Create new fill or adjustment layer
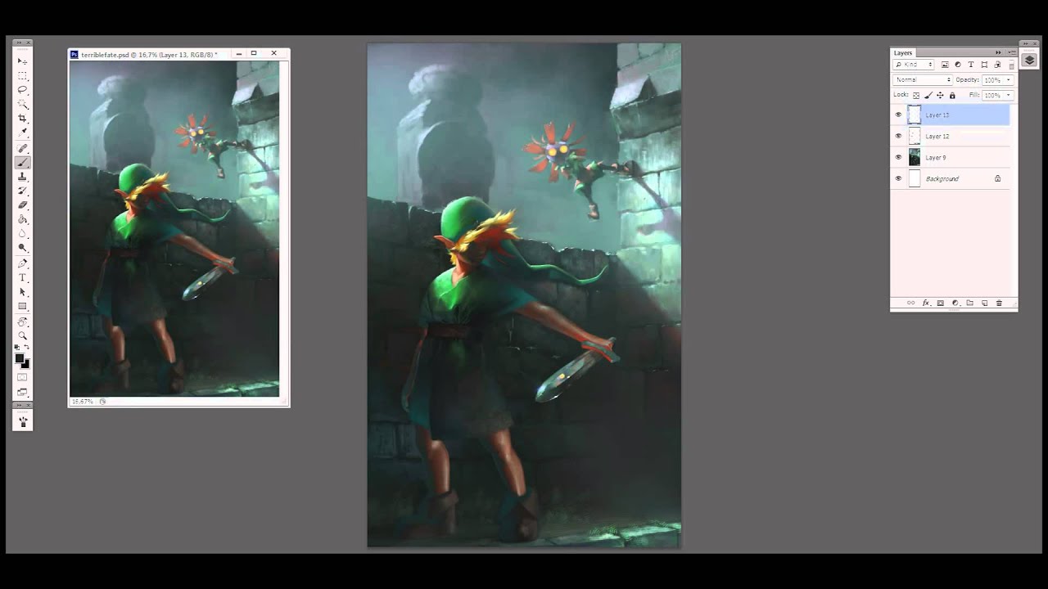 pos(955,303)
